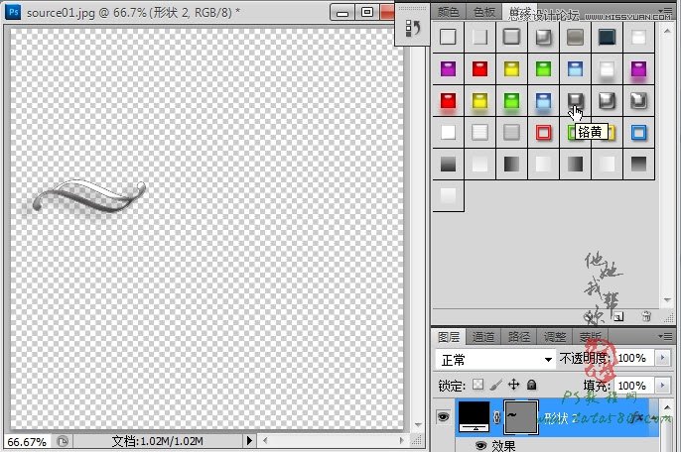Viewport: 681px width, 452px height.
Task: Click the fx icon on 形状 2 layer
Action: tap(637, 417)
